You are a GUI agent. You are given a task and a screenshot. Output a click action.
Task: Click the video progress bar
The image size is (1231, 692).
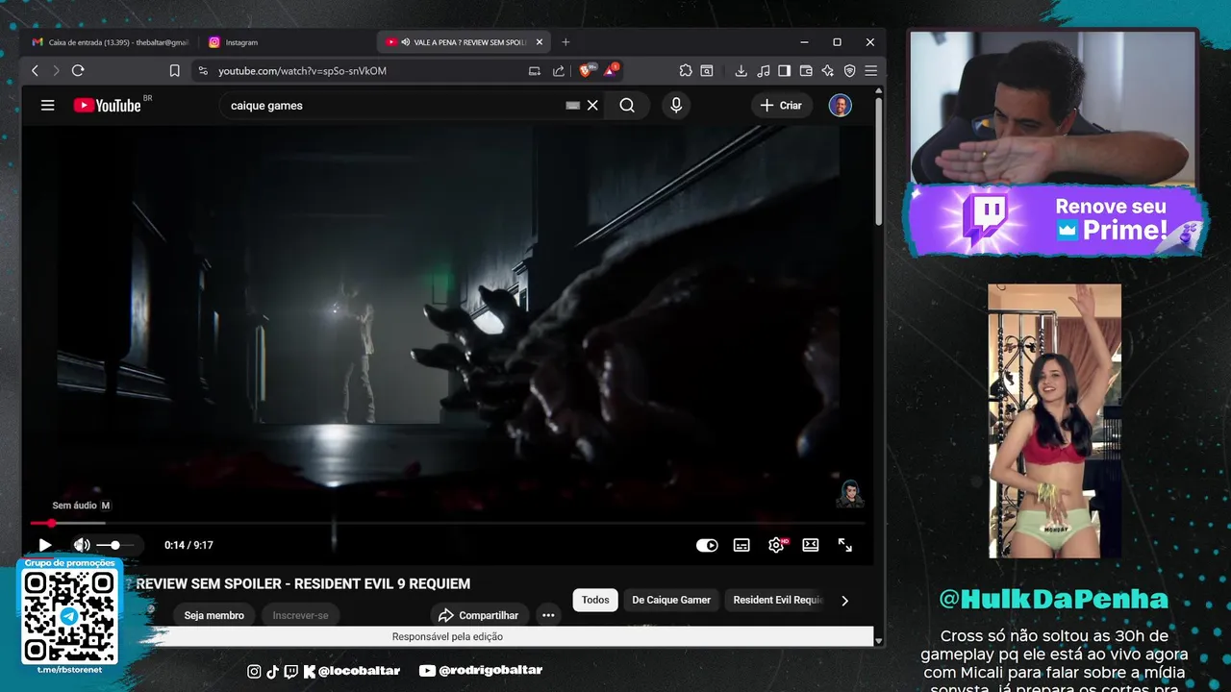(x=447, y=524)
